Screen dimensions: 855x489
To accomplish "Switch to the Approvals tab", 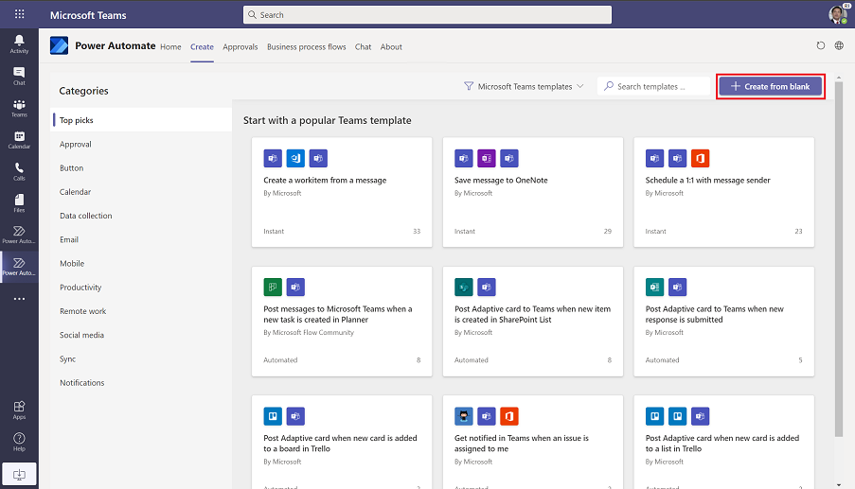I will [x=240, y=47].
